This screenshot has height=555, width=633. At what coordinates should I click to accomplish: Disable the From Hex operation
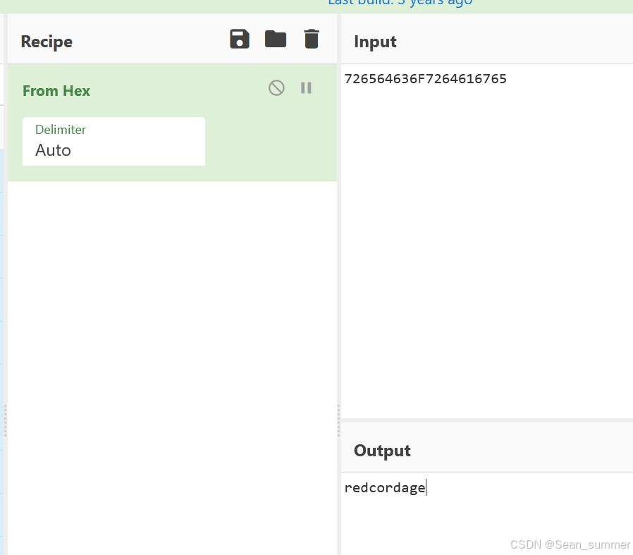276,88
